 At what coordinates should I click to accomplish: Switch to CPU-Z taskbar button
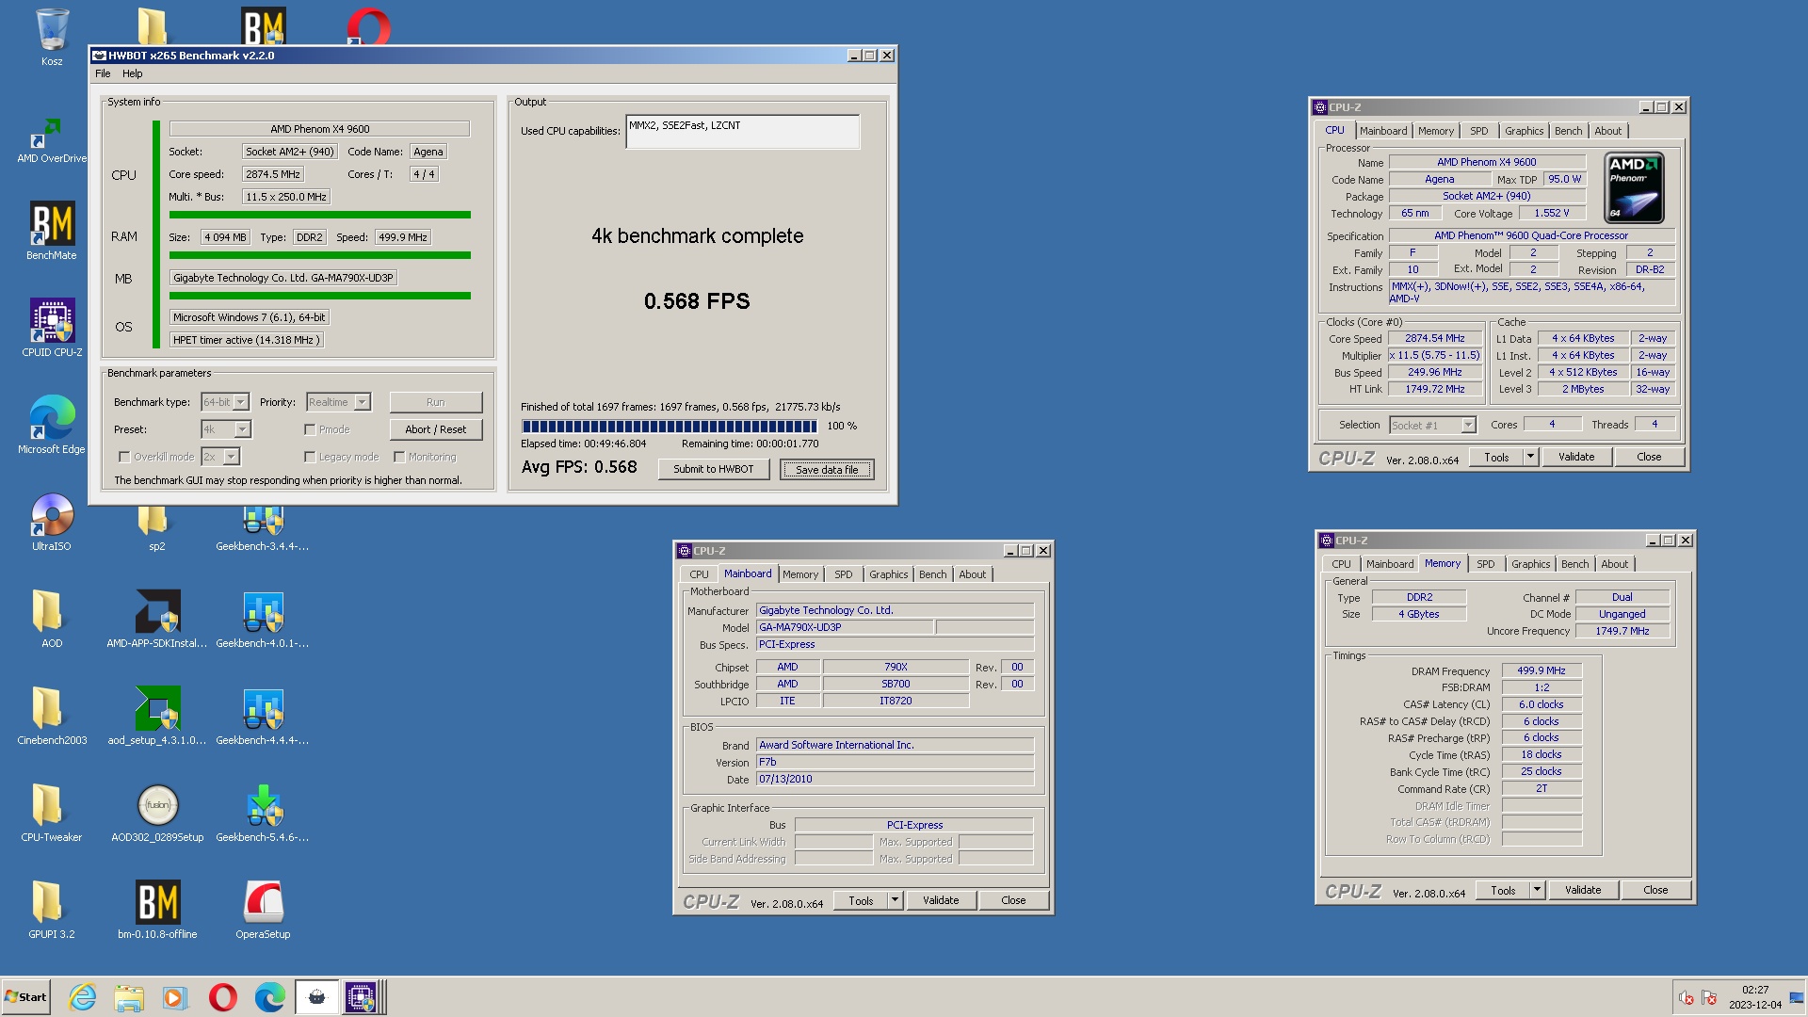361,997
